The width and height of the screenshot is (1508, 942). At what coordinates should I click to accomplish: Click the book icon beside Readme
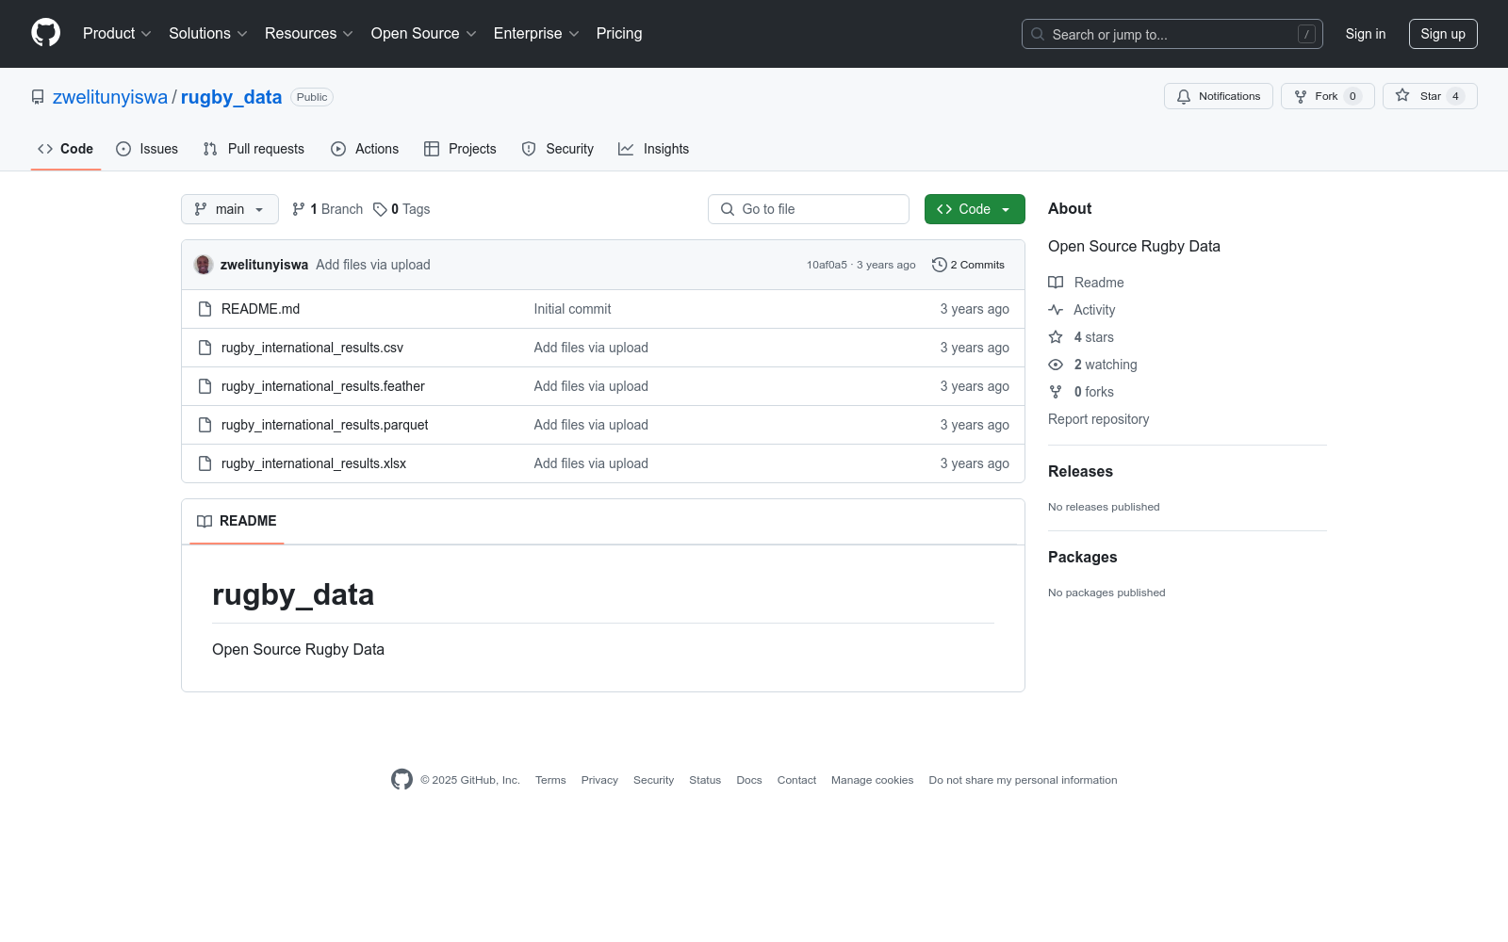coord(1056,283)
